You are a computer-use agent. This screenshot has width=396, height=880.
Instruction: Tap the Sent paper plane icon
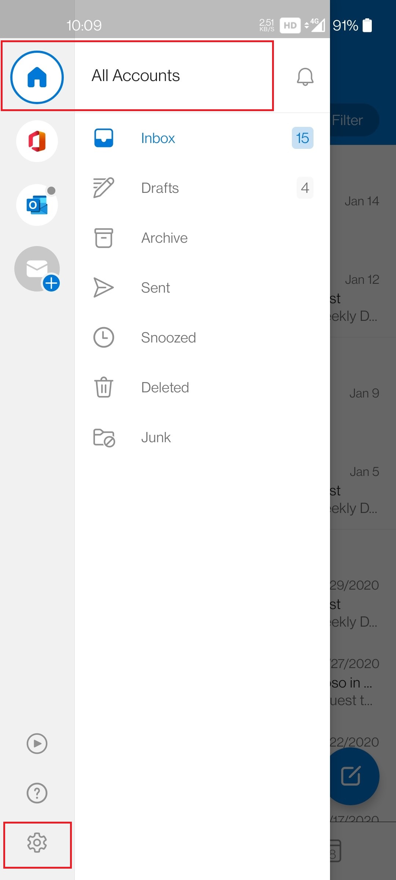pos(104,287)
